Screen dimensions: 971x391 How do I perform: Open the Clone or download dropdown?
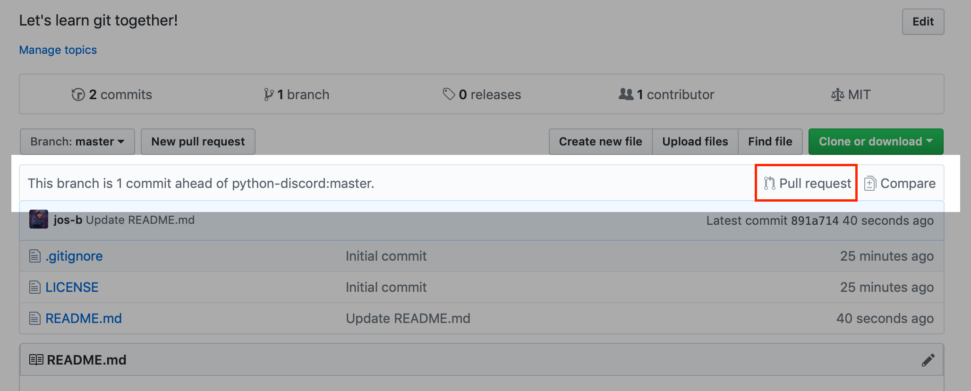click(876, 142)
